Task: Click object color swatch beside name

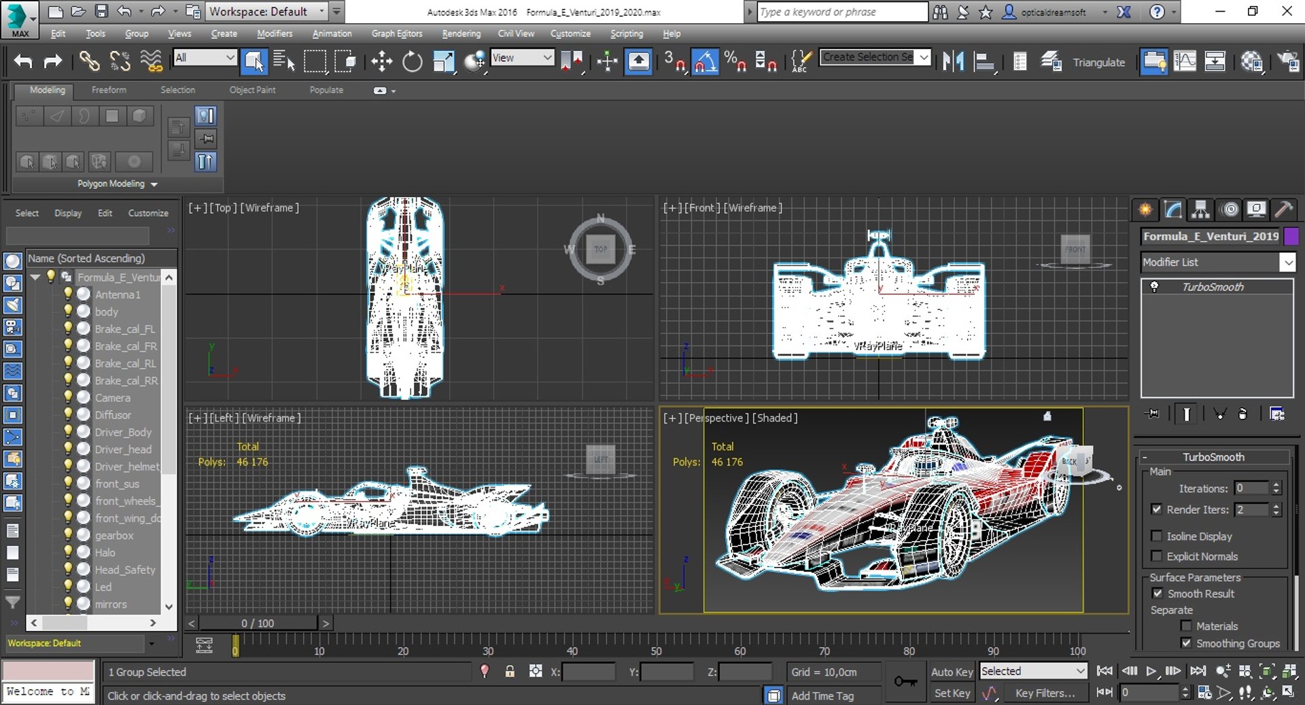Action: (1291, 237)
